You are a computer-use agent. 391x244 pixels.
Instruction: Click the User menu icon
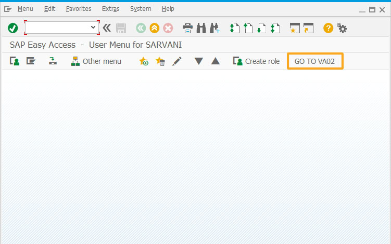pyautogui.click(x=15, y=61)
